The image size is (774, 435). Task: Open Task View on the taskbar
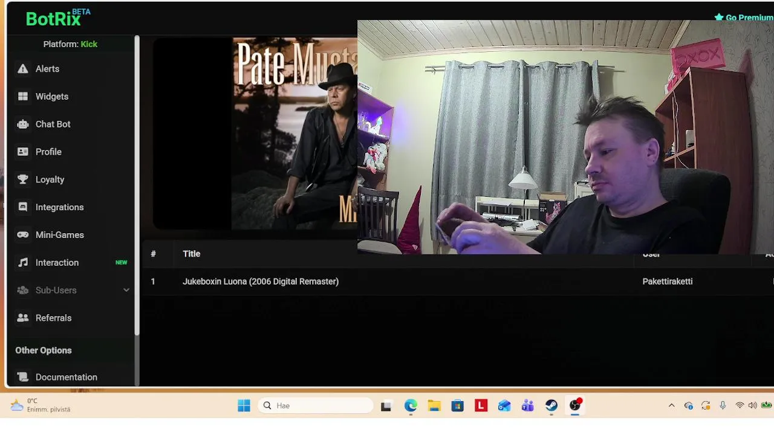pyautogui.click(x=386, y=406)
